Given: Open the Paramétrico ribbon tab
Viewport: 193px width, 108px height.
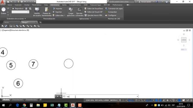Looking at the screenshot, I should (37, 5).
